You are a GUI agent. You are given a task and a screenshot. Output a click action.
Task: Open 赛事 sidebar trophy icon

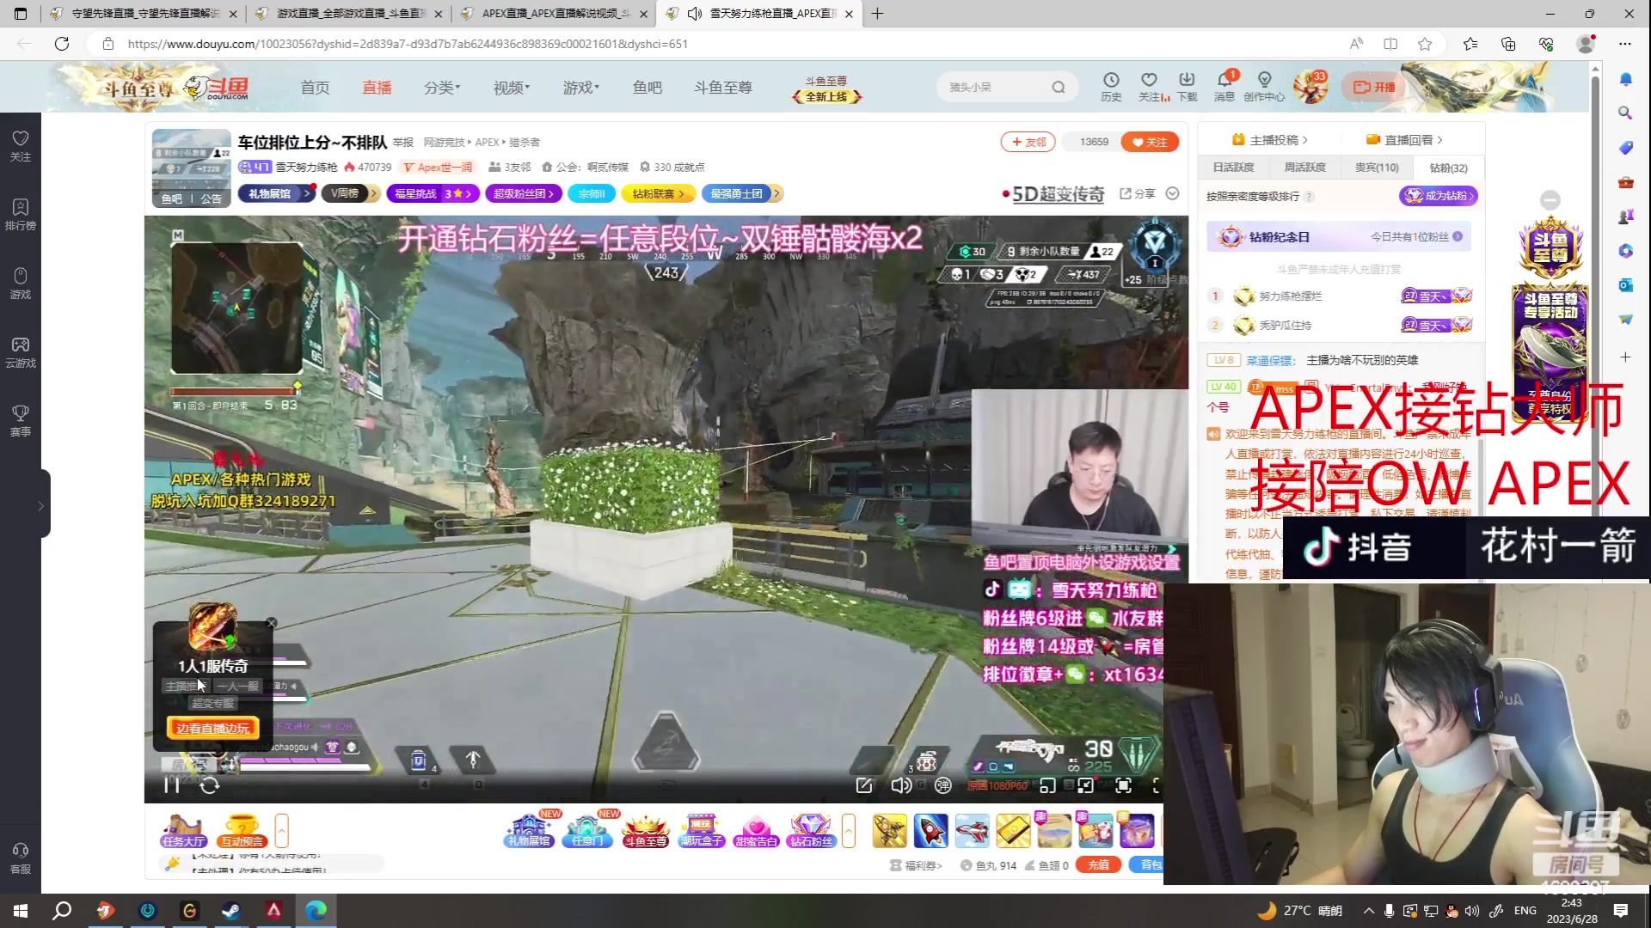tap(21, 421)
